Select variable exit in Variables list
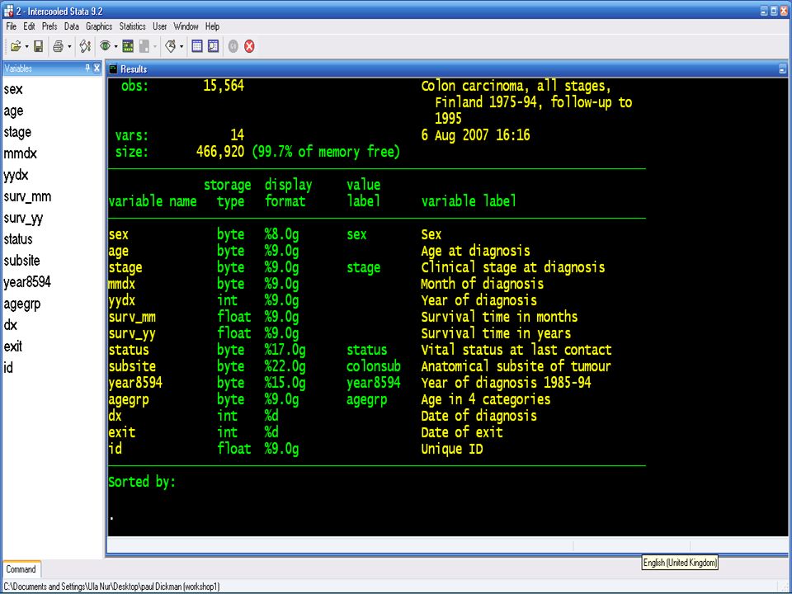The height and width of the screenshot is (594, 792). [13, 346]
